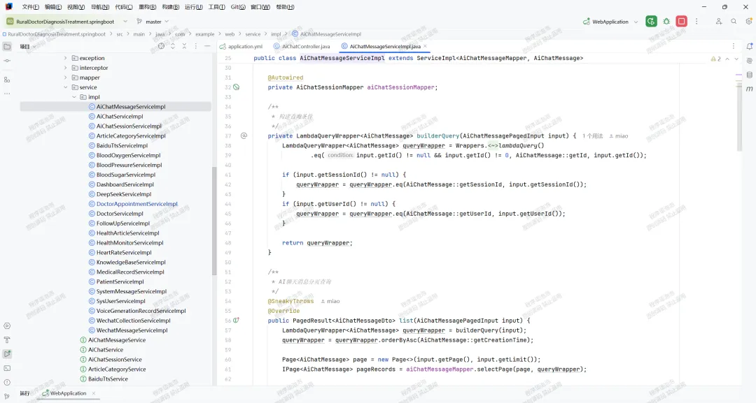Open IDE settings gear icon
Viewport: 756px width, 403px height.
coord(749,21)
